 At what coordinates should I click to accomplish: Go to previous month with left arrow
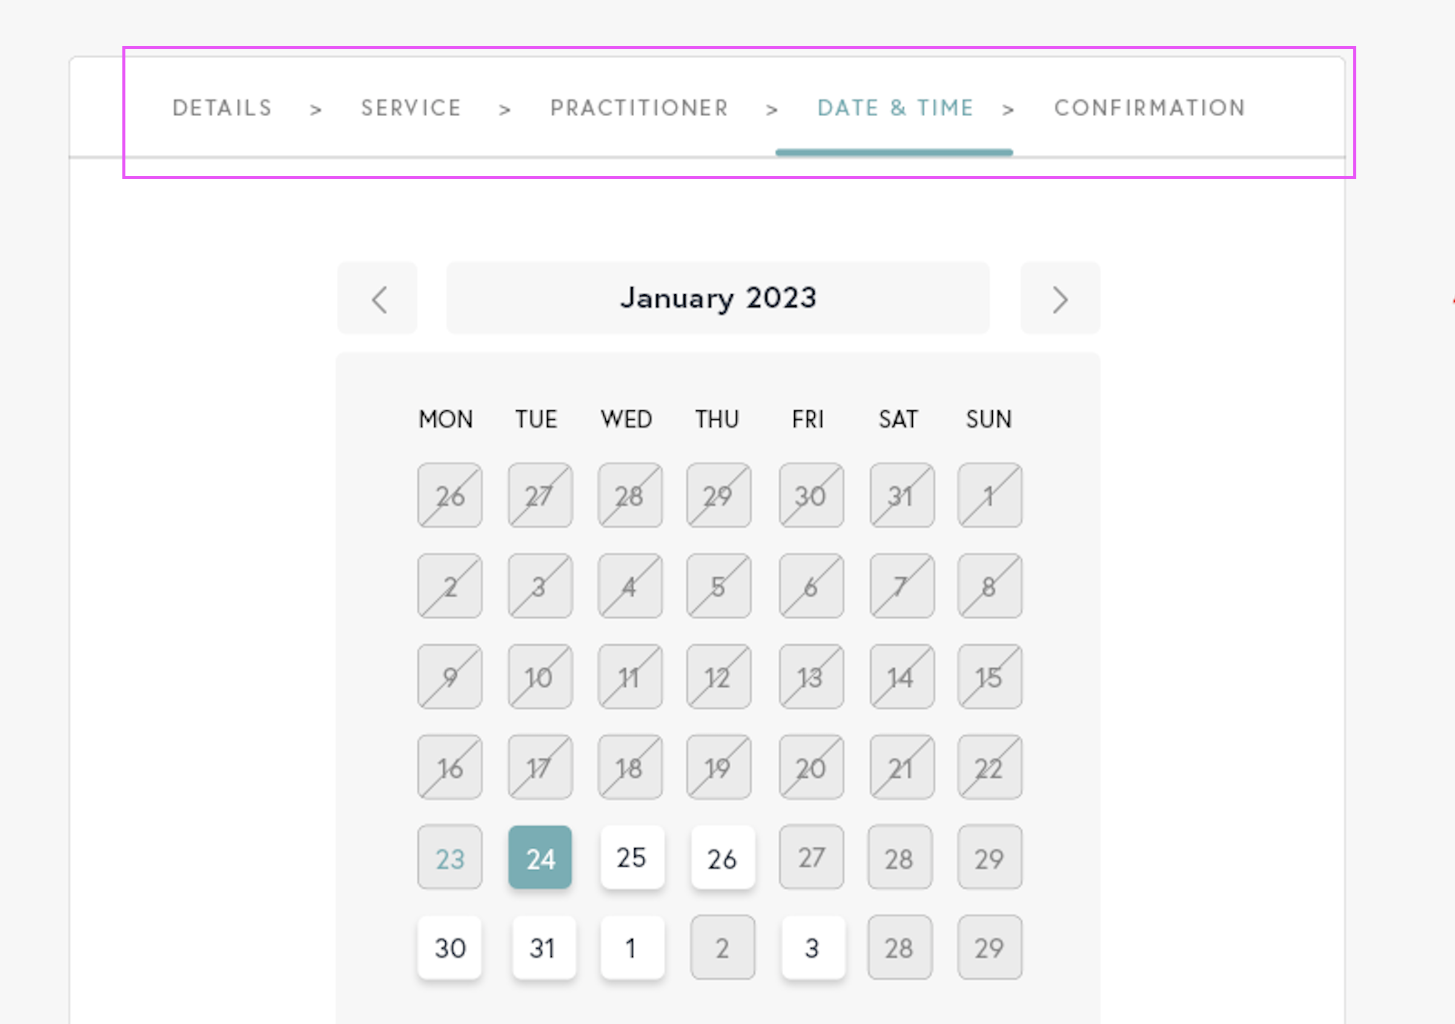[378, 299]
